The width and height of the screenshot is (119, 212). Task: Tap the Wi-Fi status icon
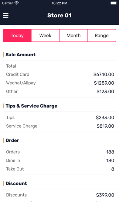point(17,3)
